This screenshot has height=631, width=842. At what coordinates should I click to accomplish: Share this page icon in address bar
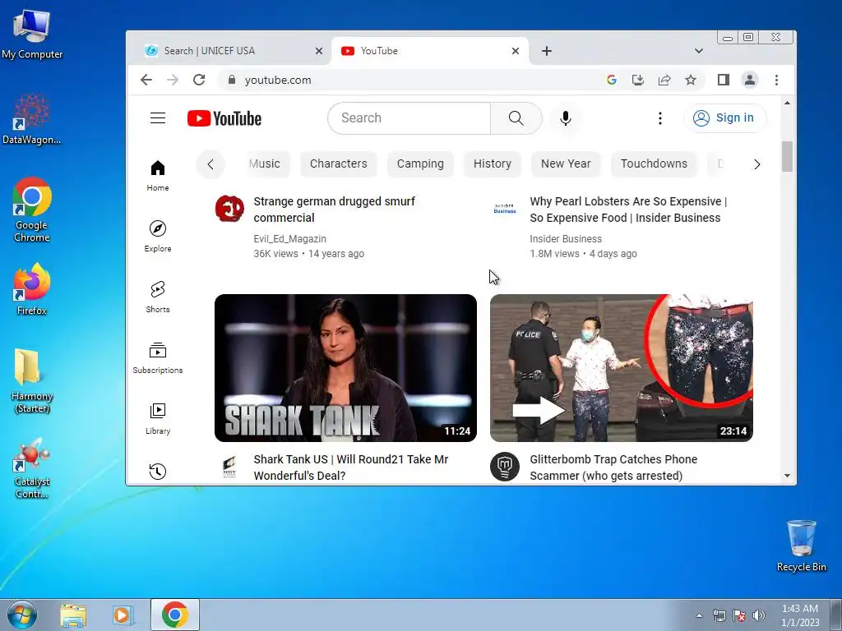coord(664,80)
